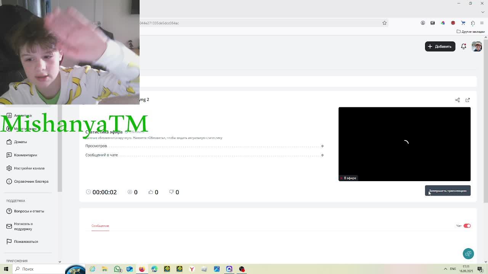Screen dimensions: 488x274
Task: Open Yandex browser from the taskbar
Action: click(192, 269)
